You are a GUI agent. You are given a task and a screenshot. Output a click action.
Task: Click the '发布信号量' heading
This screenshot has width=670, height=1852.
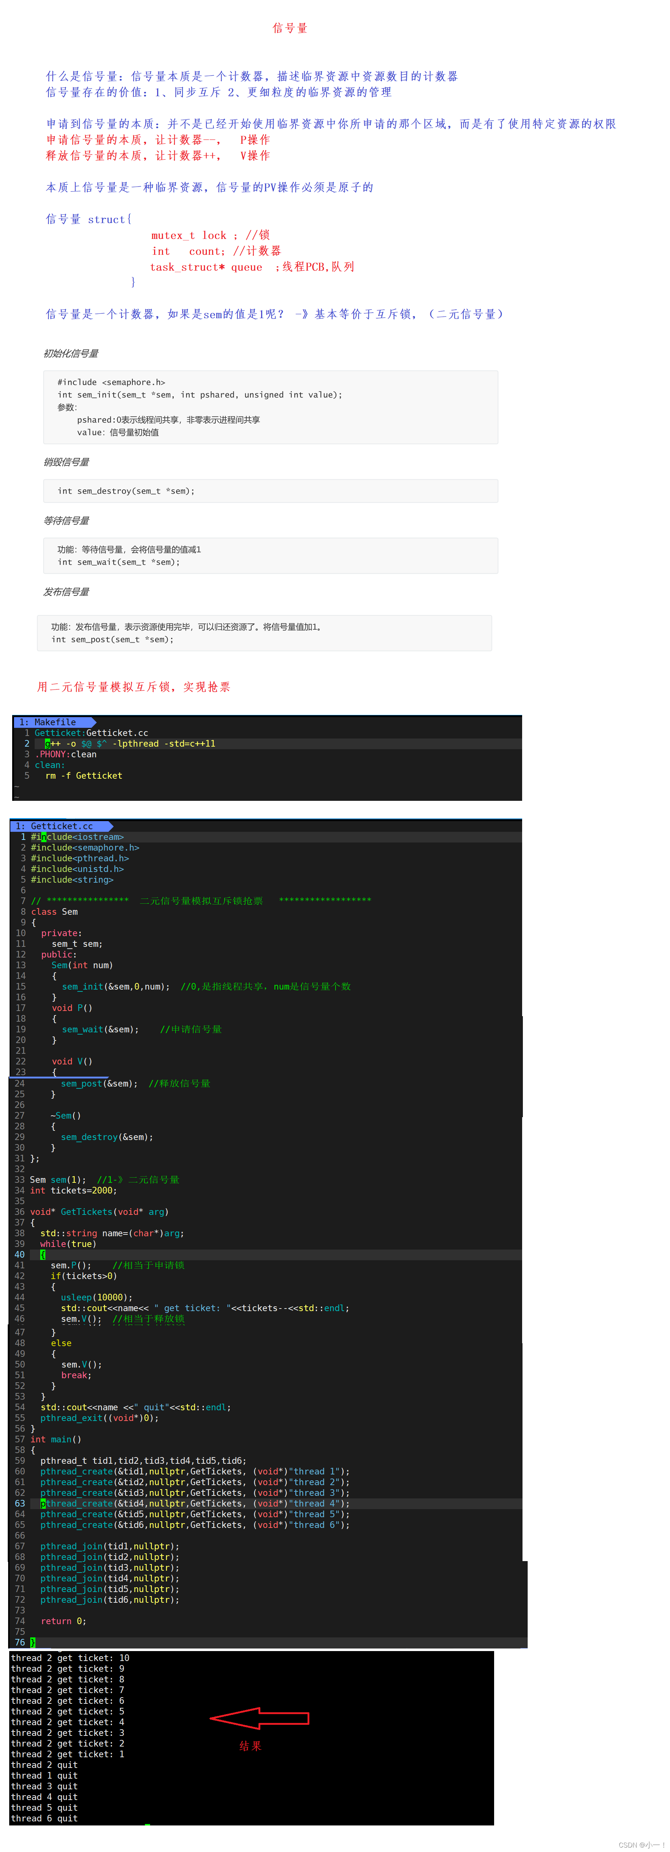click(x=66, y=592)
